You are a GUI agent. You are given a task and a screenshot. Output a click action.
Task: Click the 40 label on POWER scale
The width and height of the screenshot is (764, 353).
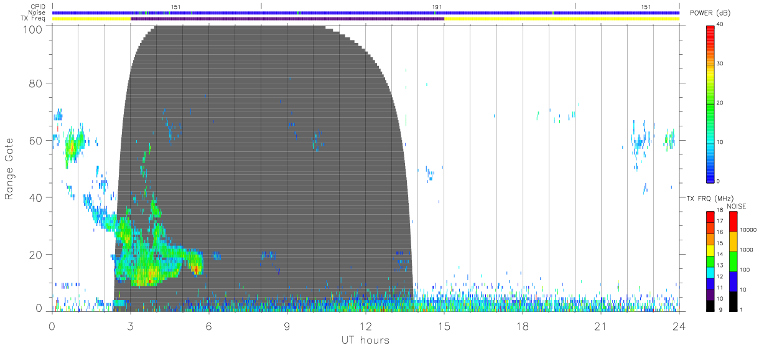point(720,24)
